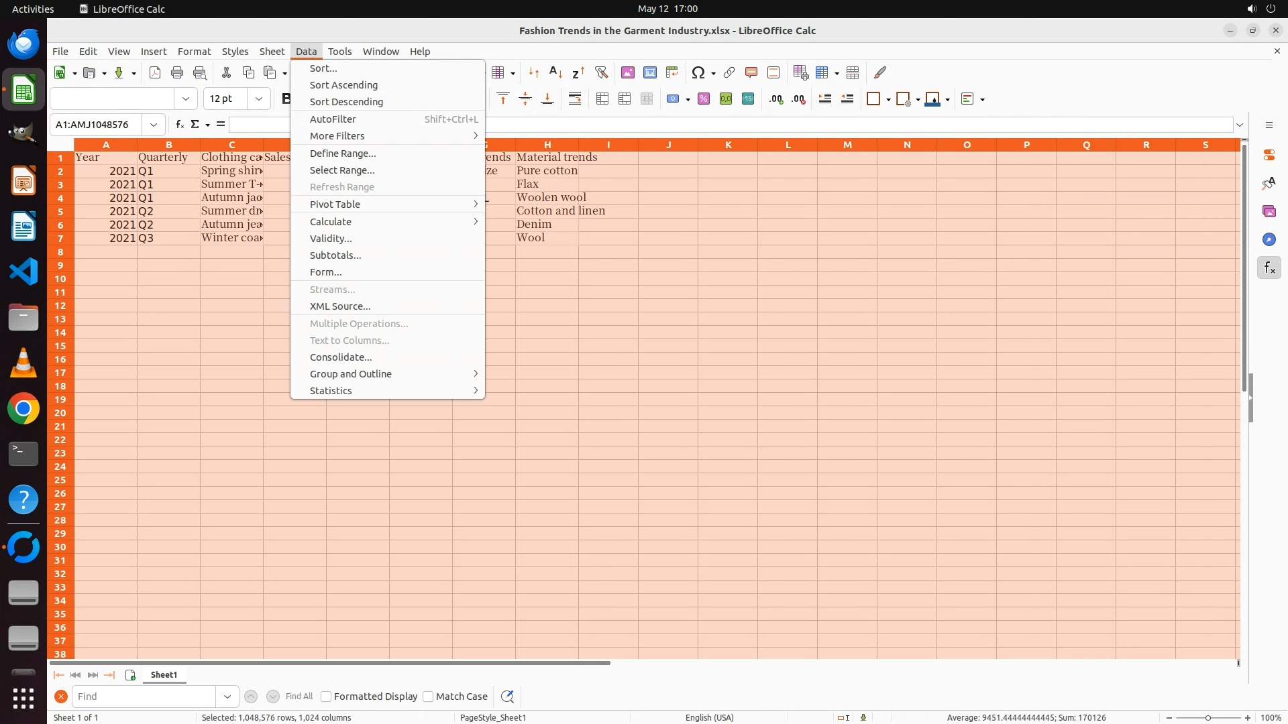
Task: Select Subtotals... in the Data menu
Action: [335, 255]
